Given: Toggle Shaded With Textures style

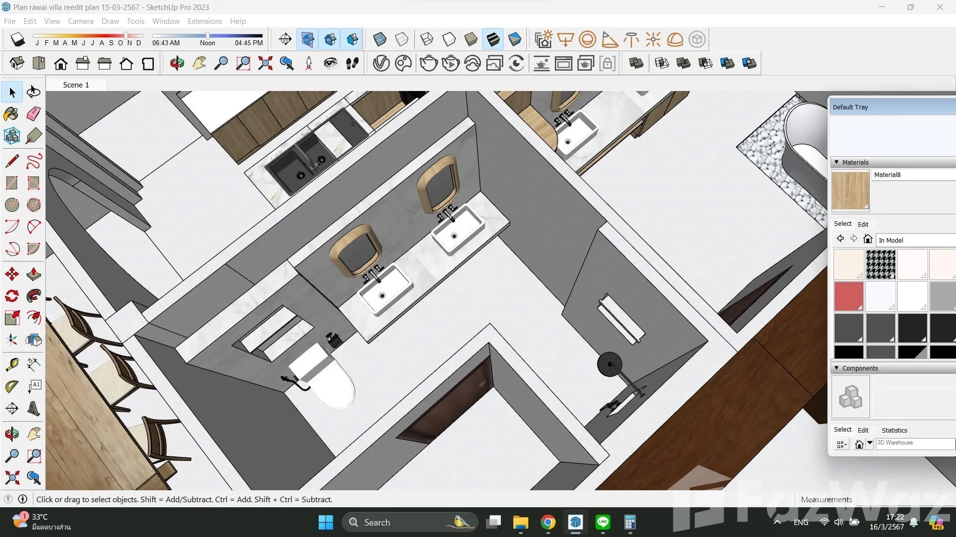Looking at the screenshot, I should 493,39.
